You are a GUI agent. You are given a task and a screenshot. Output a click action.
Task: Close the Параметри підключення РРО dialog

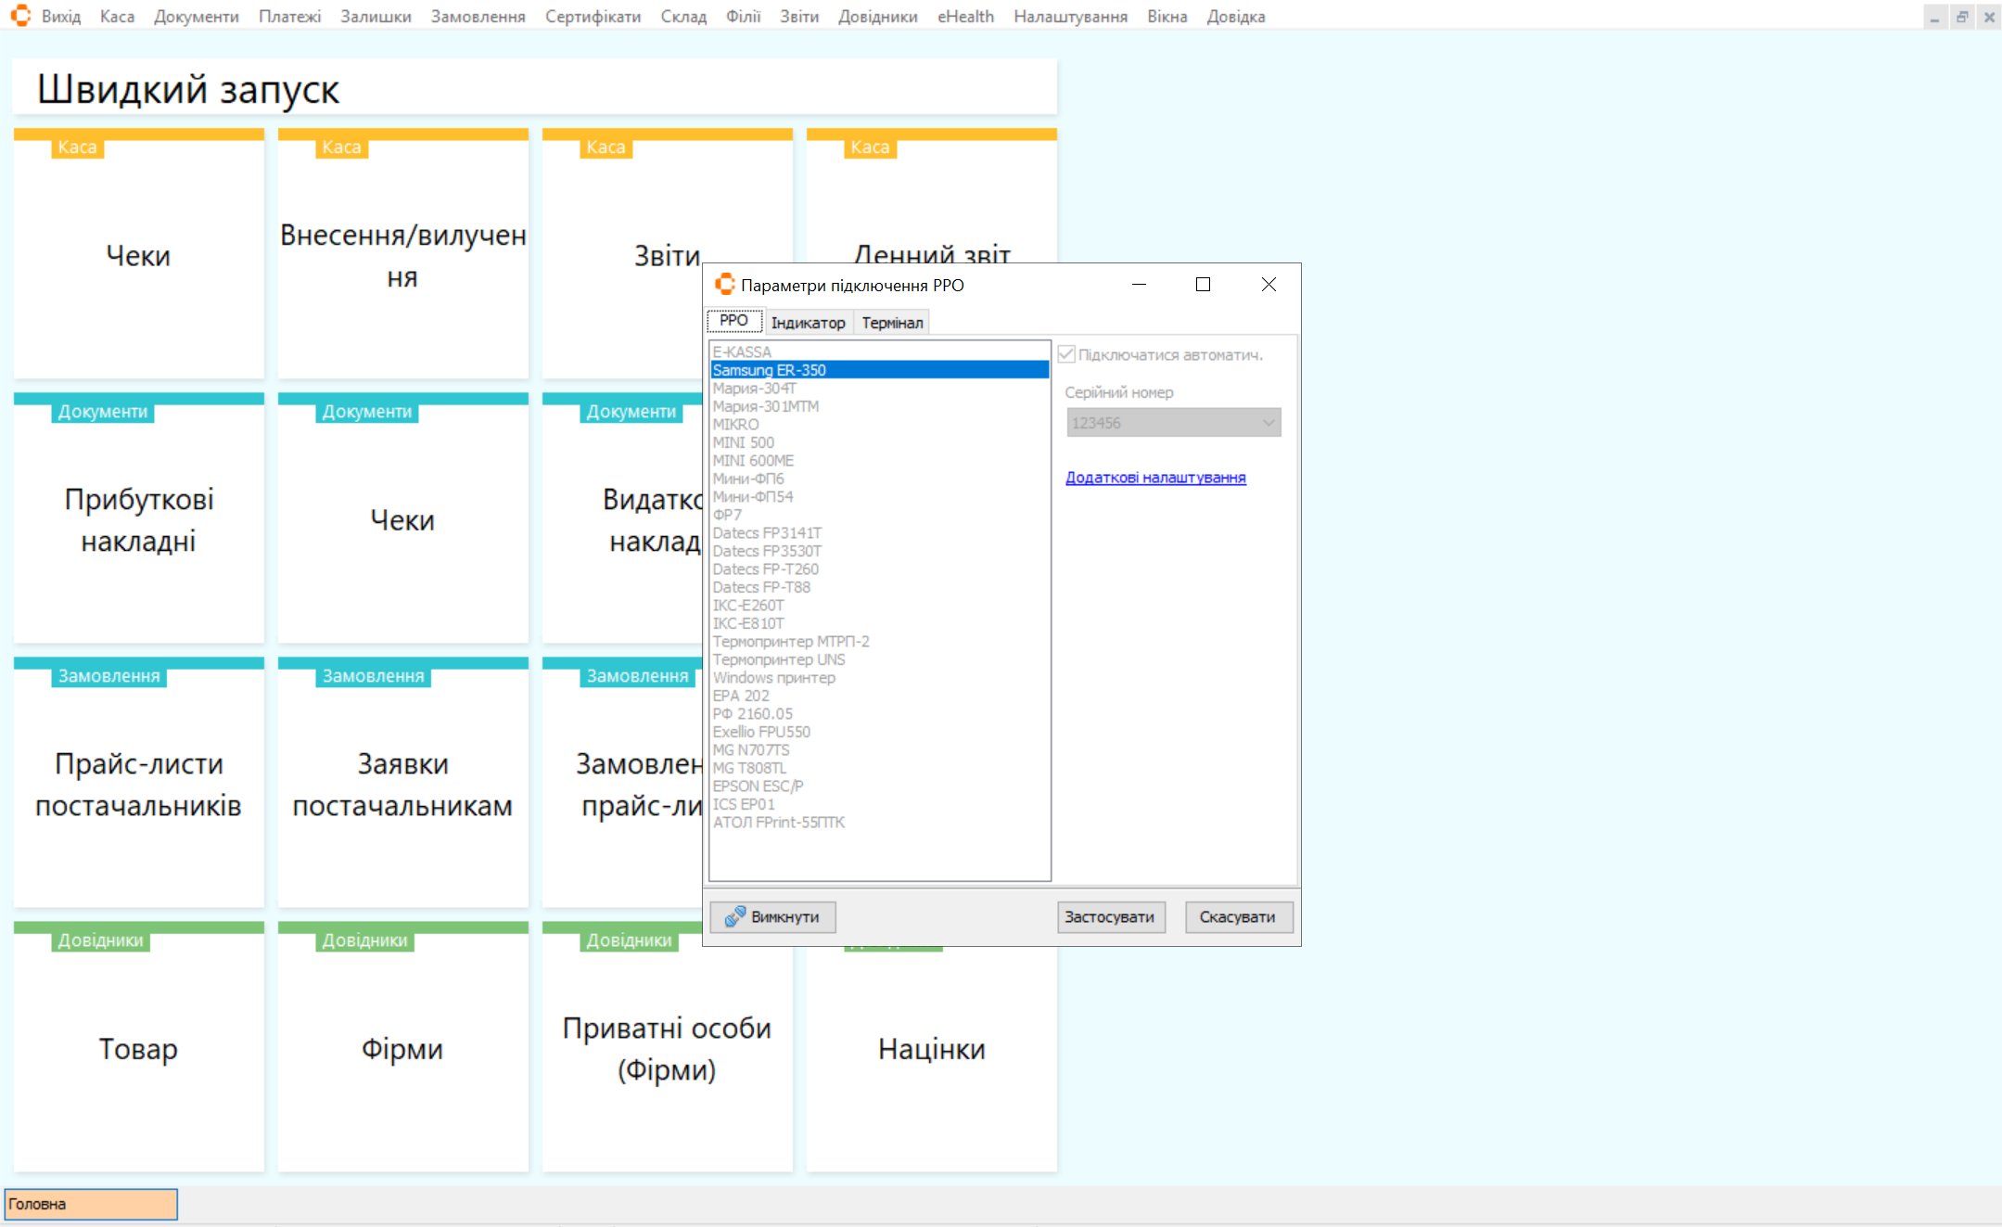tap(1269, 285)
